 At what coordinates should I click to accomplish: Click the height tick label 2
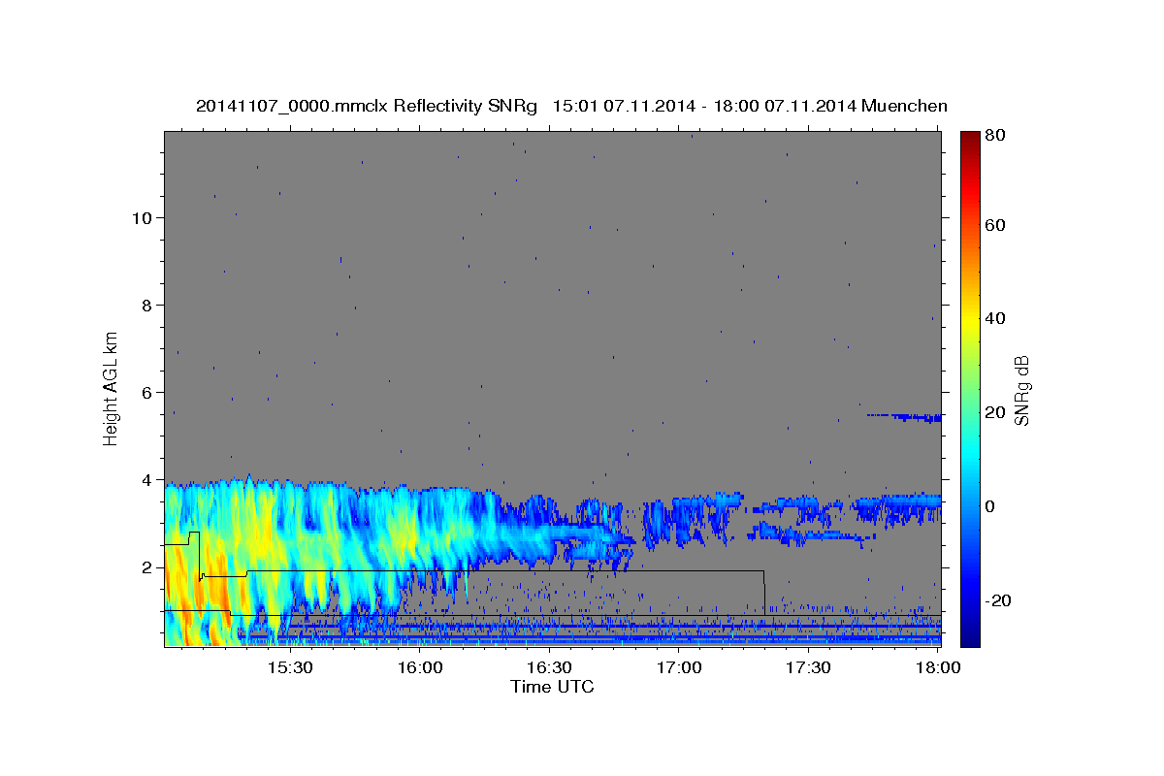145,566
